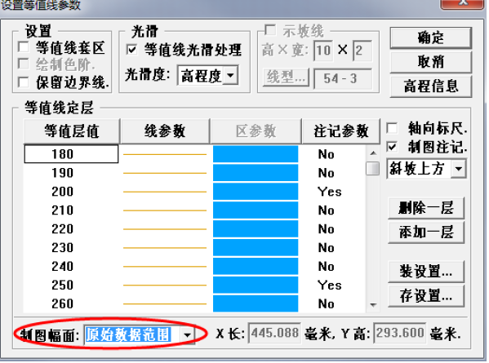Click the 注记参数 column header
The width and height of the screenshot is (489, 363).
pyautogui.click(x=341, y=131)
